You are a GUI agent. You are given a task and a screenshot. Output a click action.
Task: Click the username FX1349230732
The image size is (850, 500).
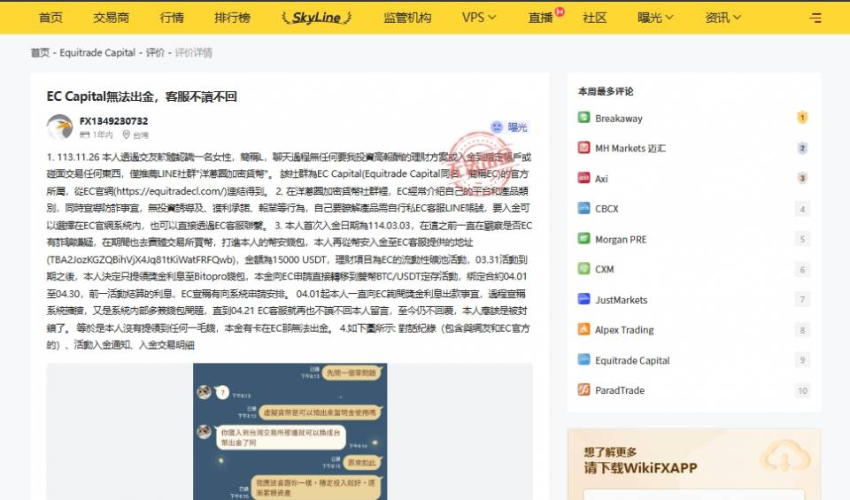click(x=113, y=121)
